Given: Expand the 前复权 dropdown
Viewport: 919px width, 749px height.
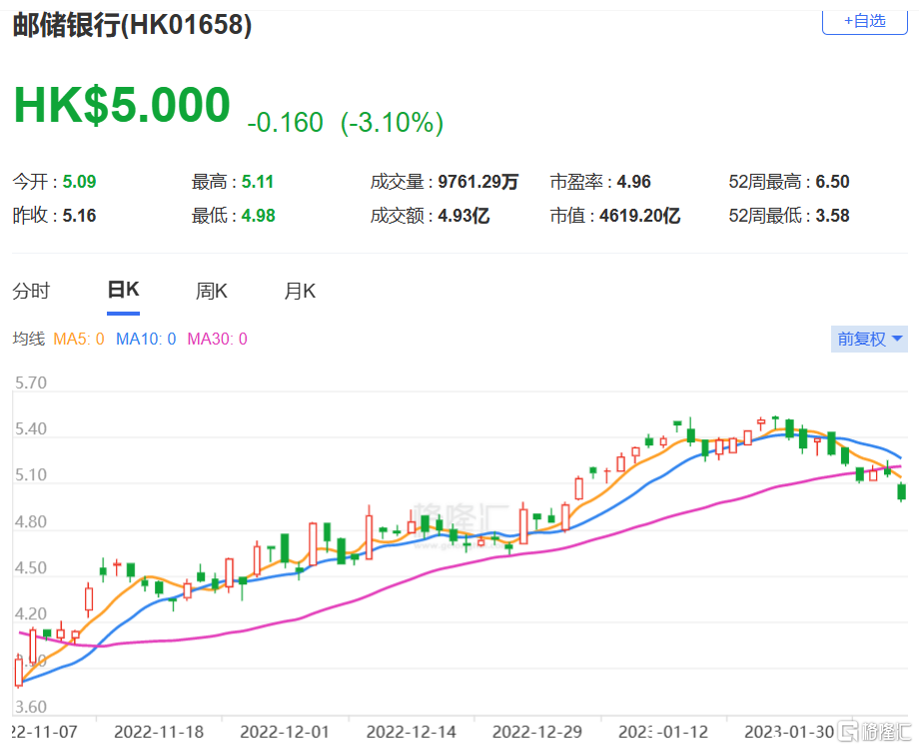Looking at the screenshot, I should (869, 340).
